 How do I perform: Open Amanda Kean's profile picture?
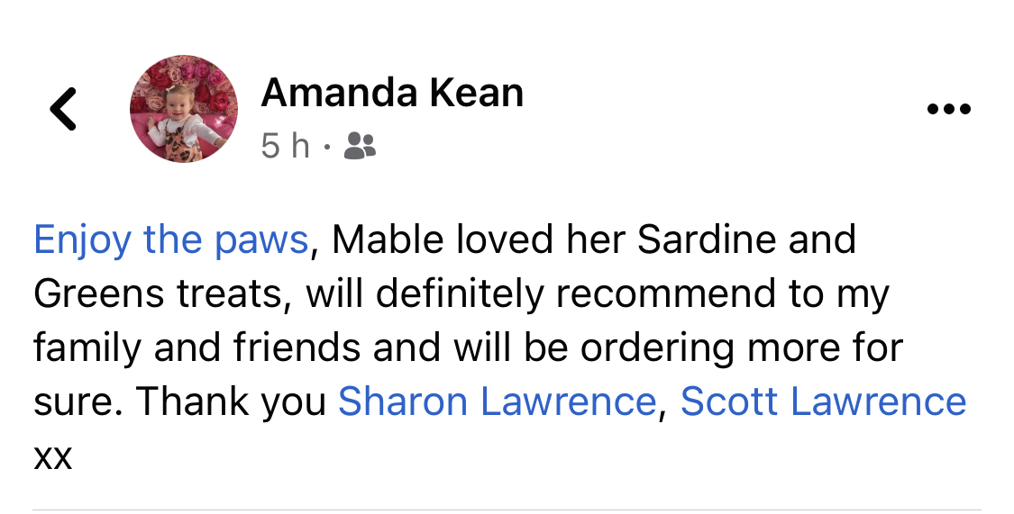pos(184,109)
